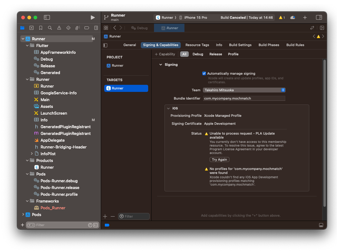Click the Try Again button
Viewport: 344px width, 252px height.
[219, 160]
